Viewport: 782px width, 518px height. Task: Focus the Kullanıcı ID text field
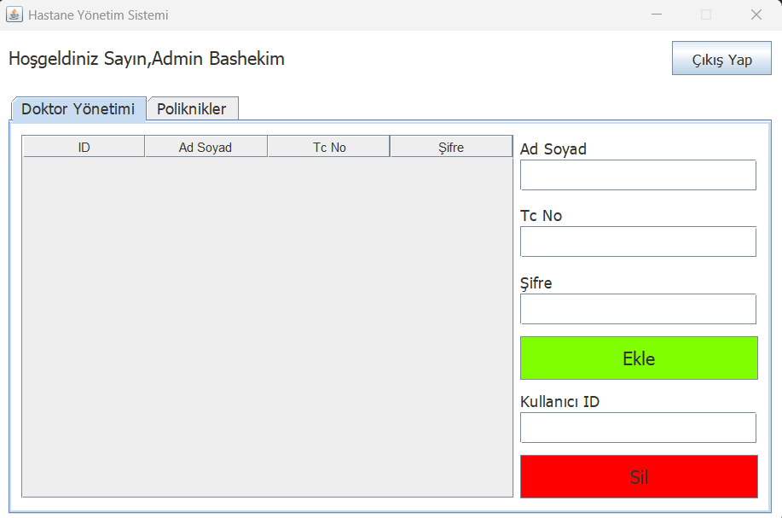[638, 428]
